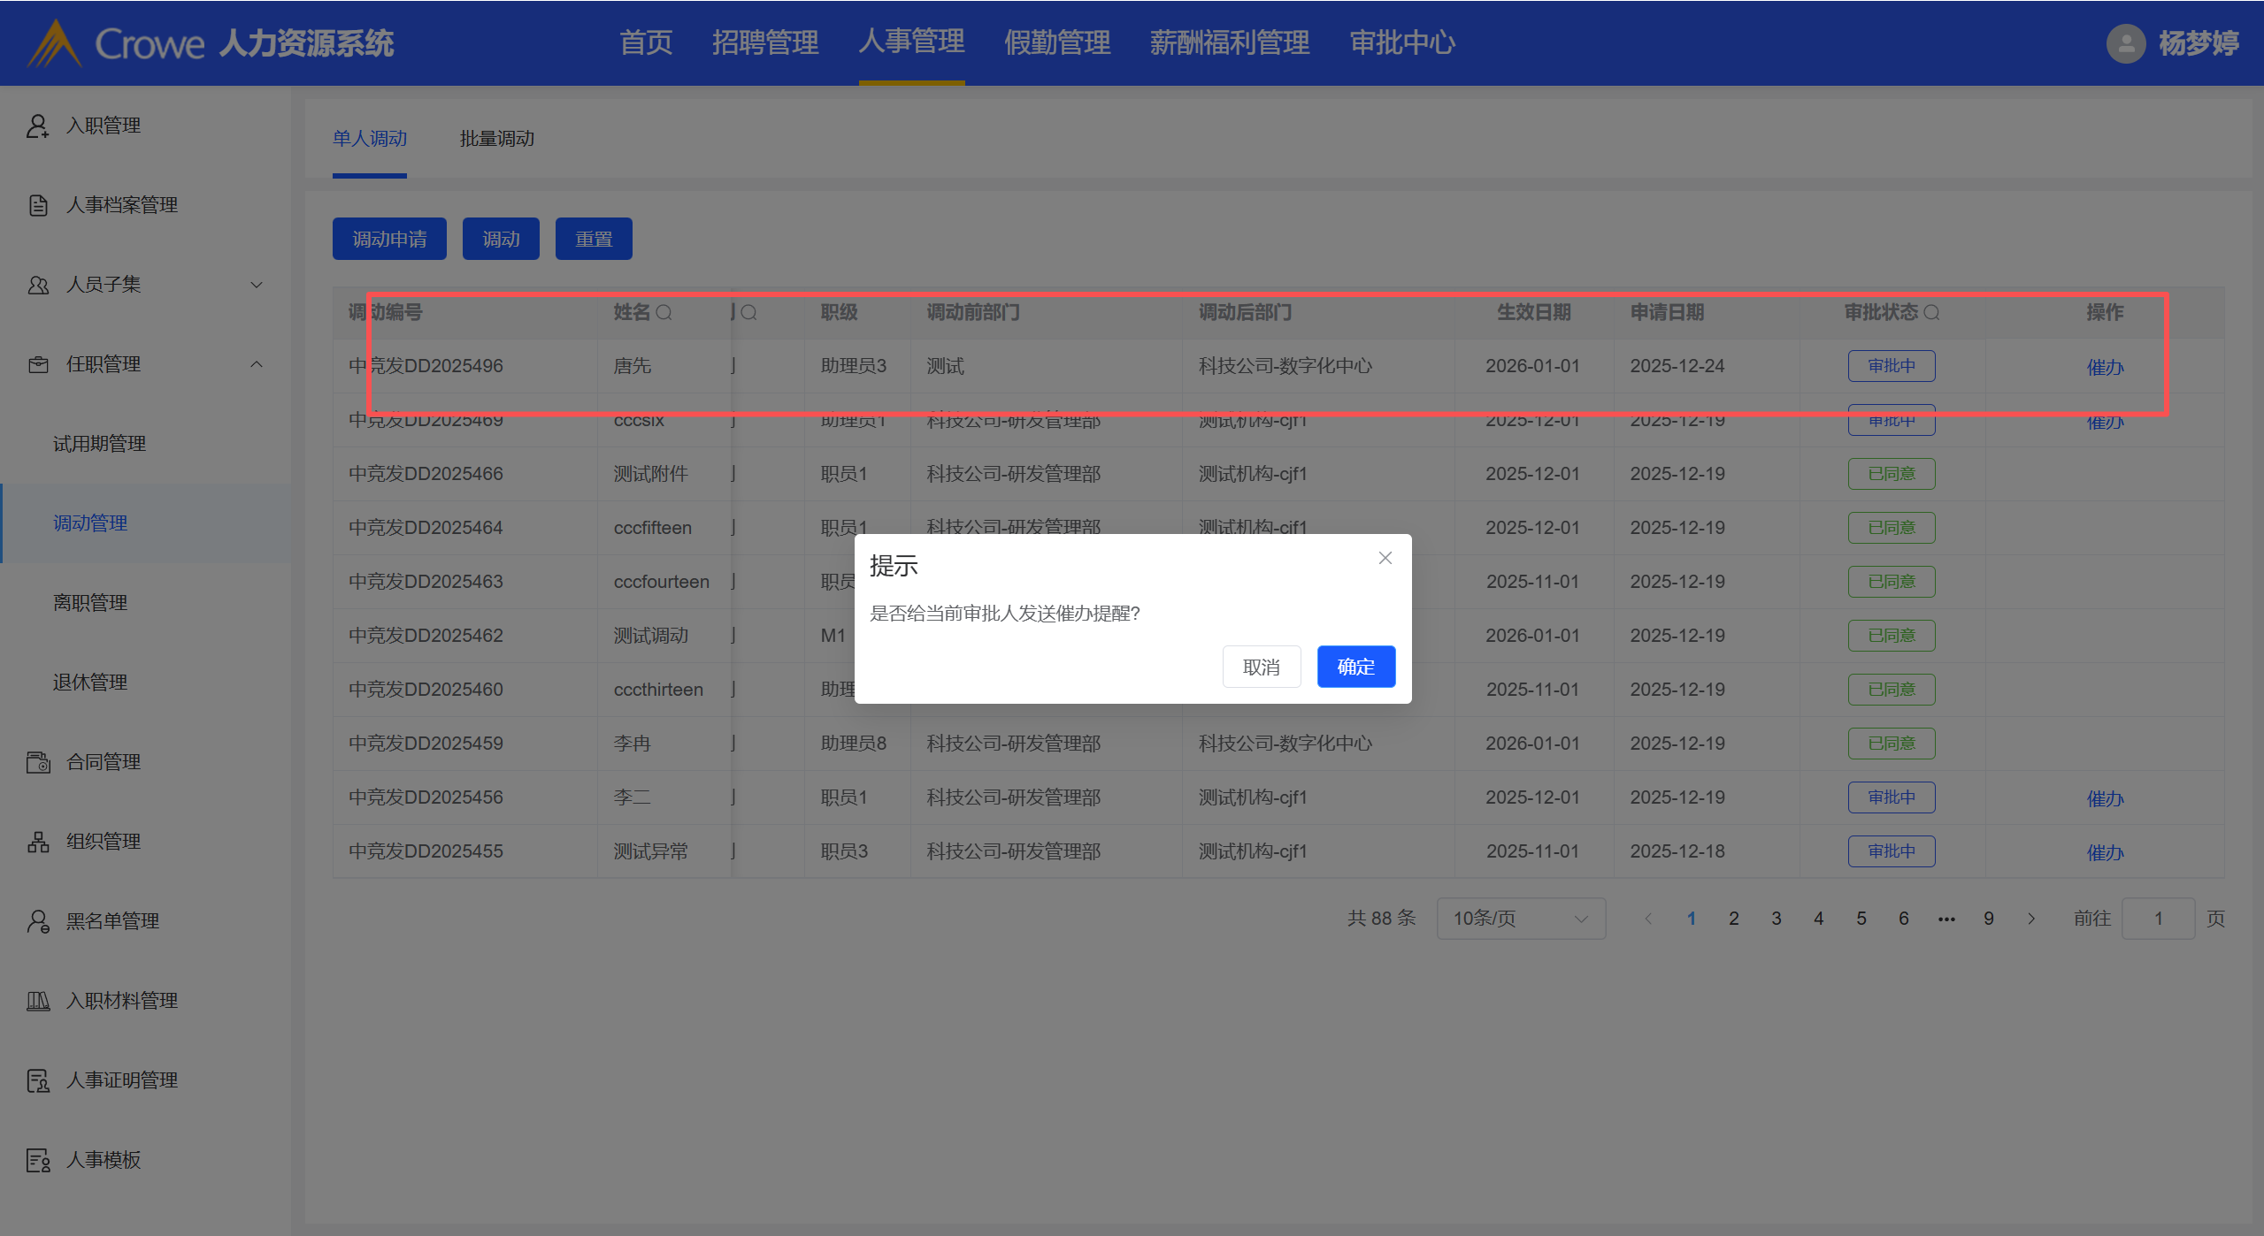Switch to the 批量调动 tab
2264x1236 pixels.
coord(497,139)
